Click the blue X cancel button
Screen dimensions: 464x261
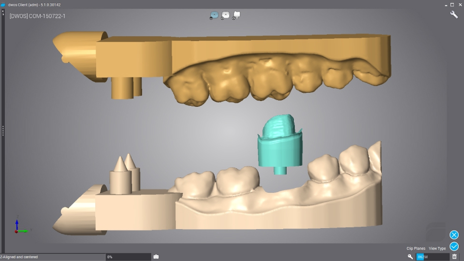[x=454, y=235]
